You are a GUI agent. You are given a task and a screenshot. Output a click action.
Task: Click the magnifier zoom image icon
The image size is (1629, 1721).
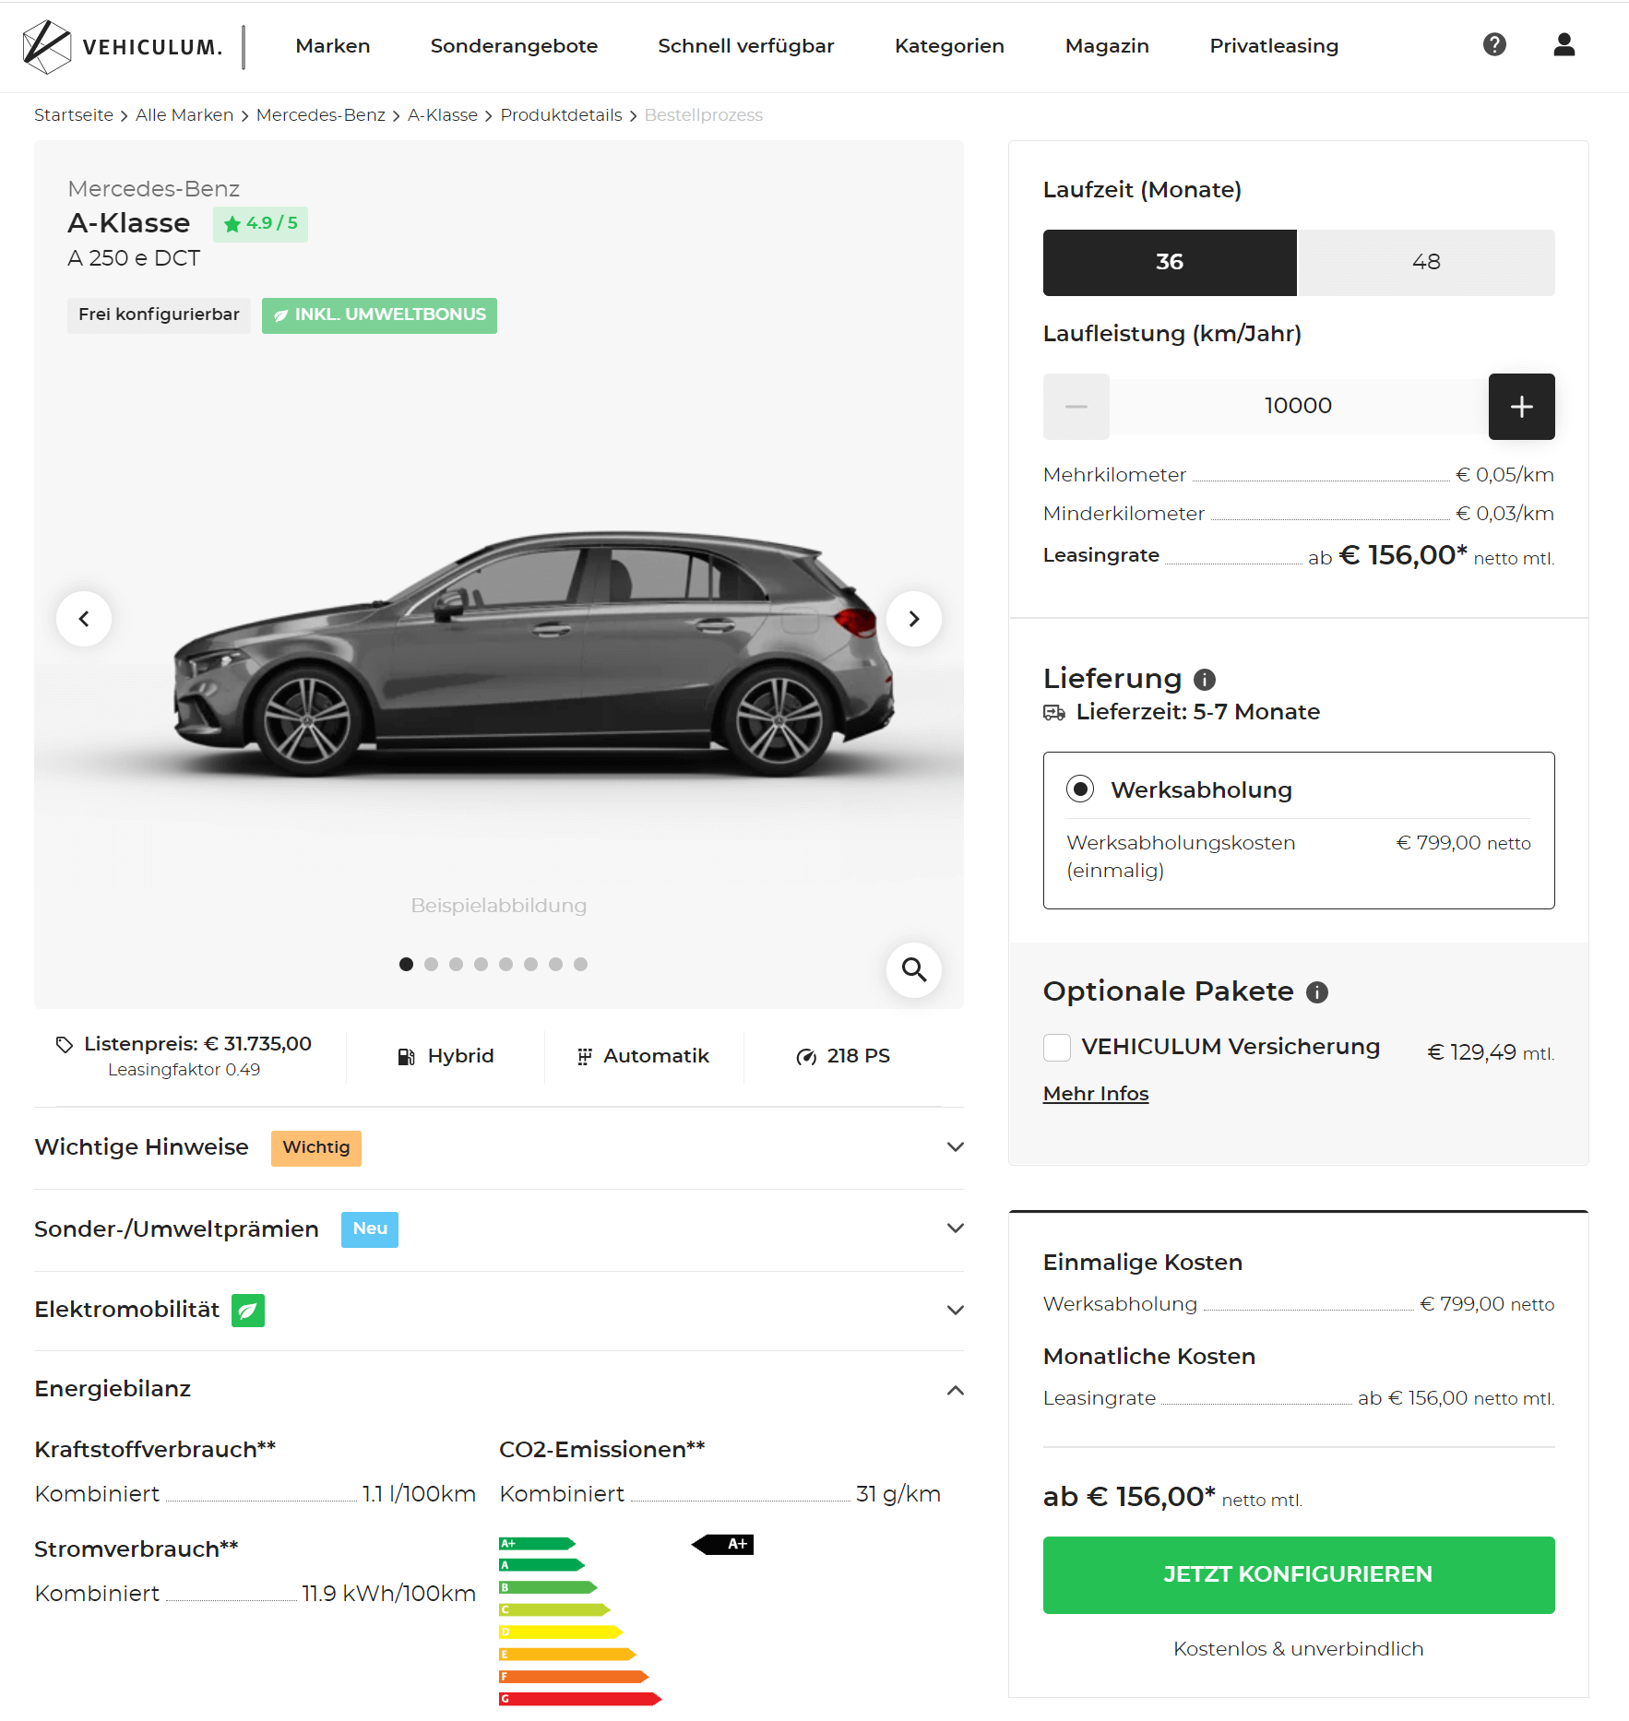coord(913,969)
